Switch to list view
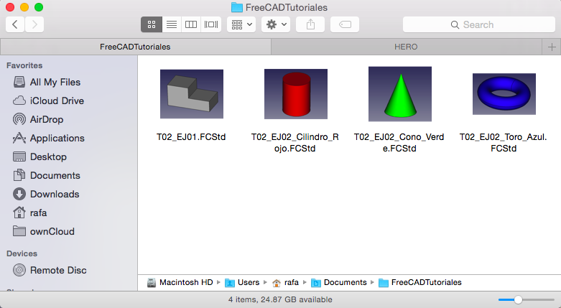Image resolution: width=561 pixels, height=308 pixels. pos(172,24)
